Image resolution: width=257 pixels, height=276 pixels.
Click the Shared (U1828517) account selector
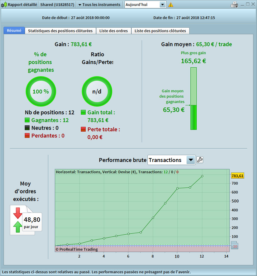(57, 4)
